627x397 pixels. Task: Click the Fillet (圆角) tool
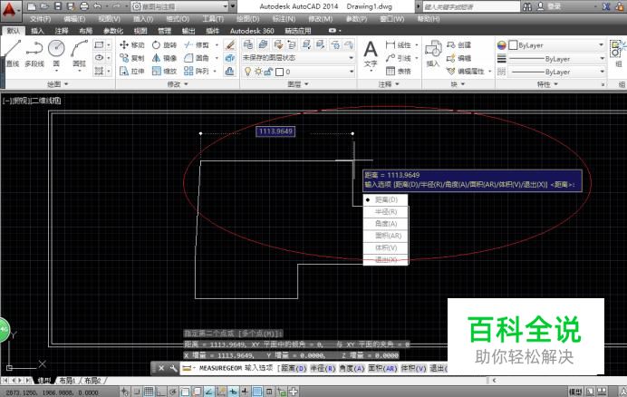[x=197, y=58]
